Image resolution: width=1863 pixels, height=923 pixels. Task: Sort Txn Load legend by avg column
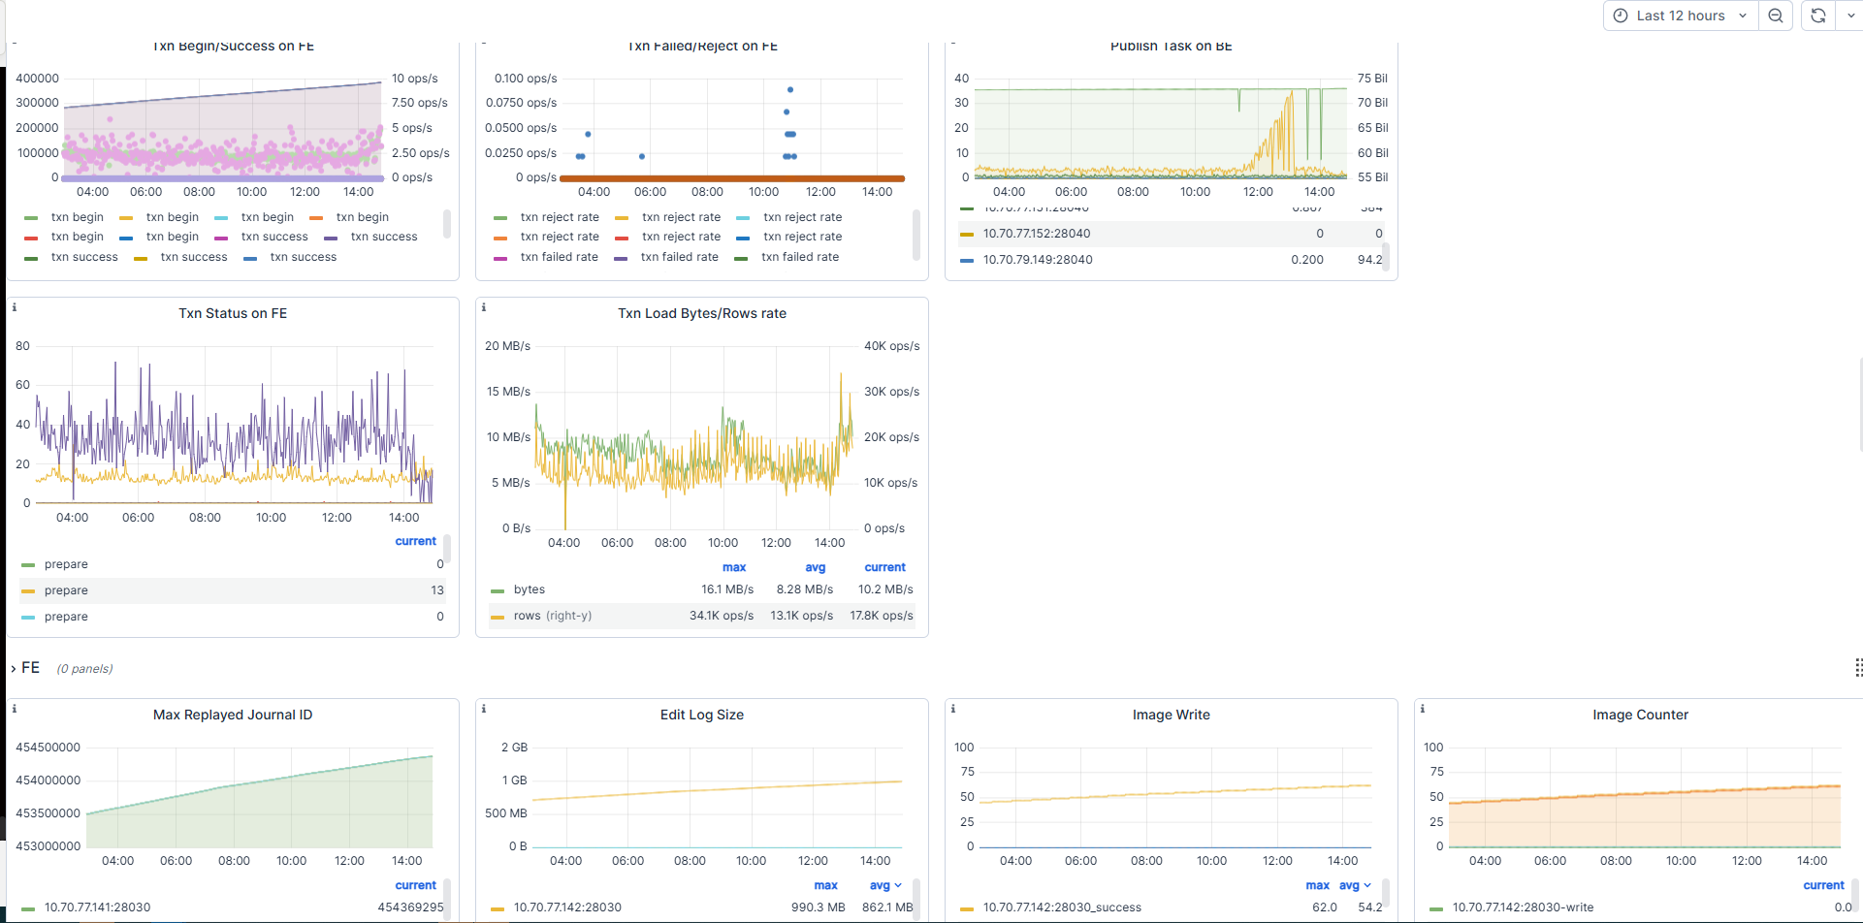tap(816, 567)
